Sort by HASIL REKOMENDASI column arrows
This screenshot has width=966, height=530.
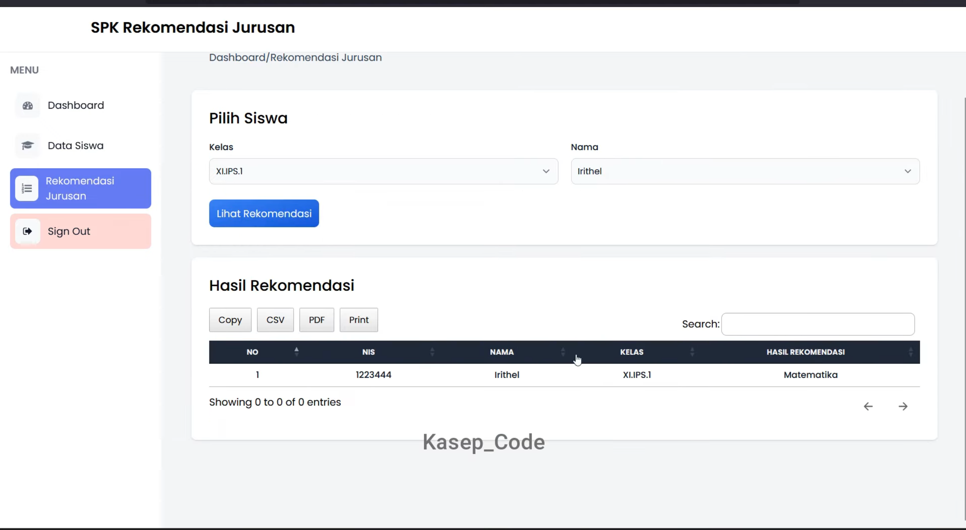point(911,352)
